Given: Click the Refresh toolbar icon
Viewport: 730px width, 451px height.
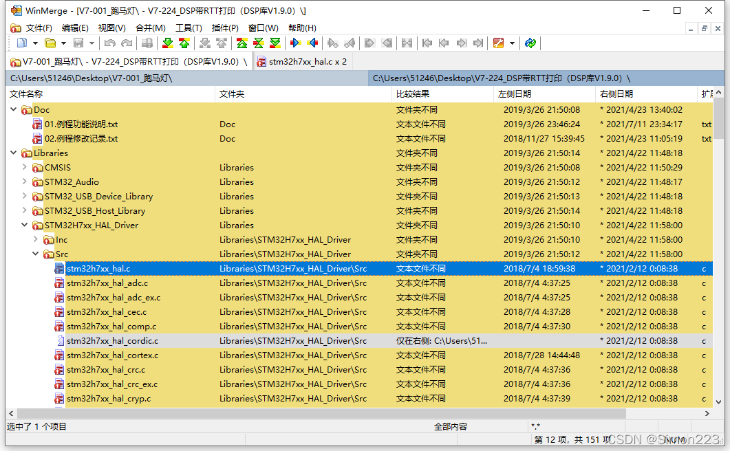Looking at the screenshot, I should 530,43.
